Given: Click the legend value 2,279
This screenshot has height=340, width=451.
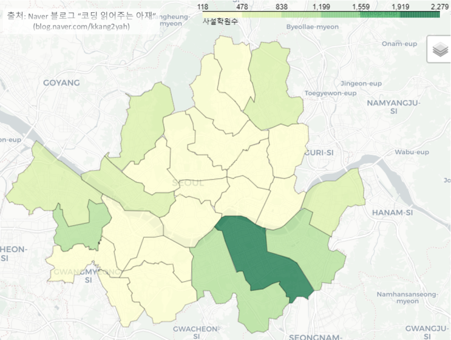Looking at the screenshot, I should (439, 7).
